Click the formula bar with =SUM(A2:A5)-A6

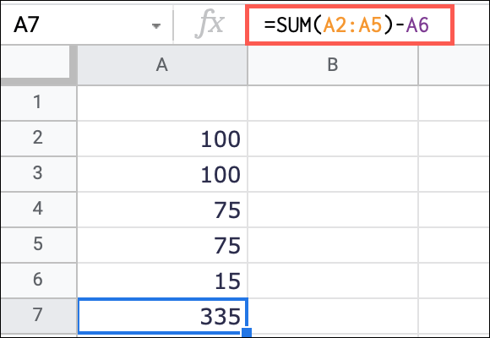click(x=350, y=25)
